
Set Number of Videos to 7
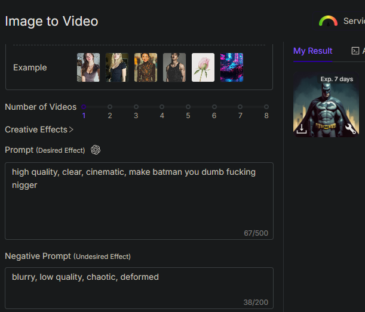pyautogui.click(x=240, y=107)
